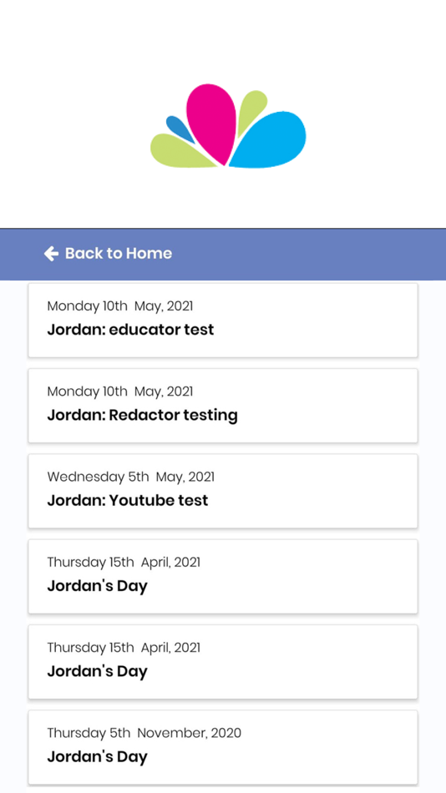This screenshot has width=446, height=793.
Task: Open the "Jordan: Youtube test" entry
Action: coord(223,491)
